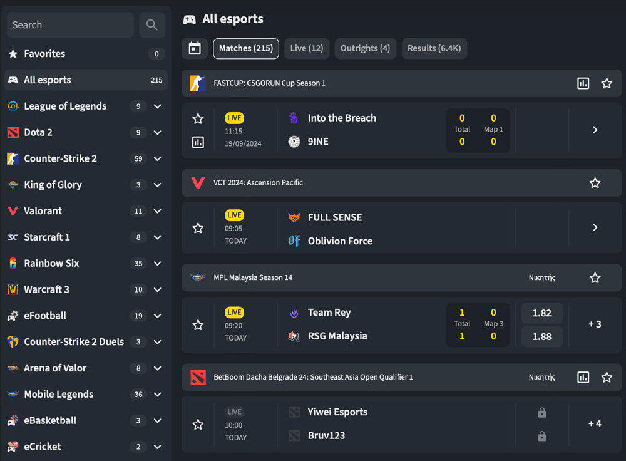Open statistics for BetBoom Dacha Belgrade header
Screen dimensions: 626x461
(583, 377)
